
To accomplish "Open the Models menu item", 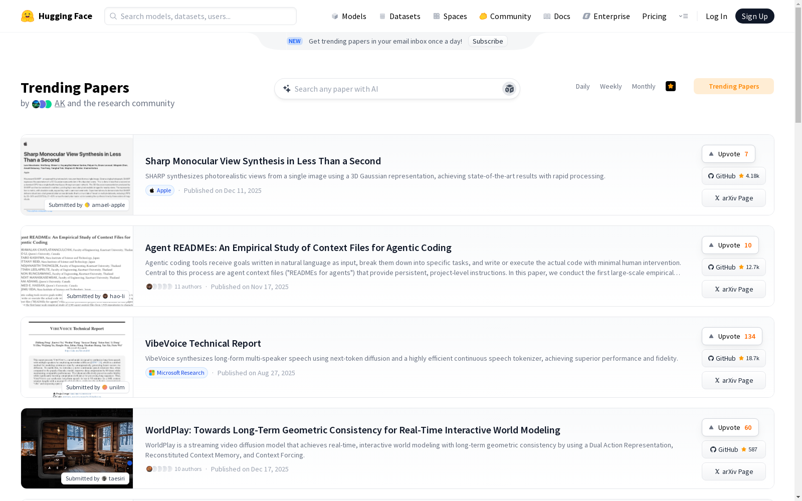I will pyautogui.click(x=349, y=16).
